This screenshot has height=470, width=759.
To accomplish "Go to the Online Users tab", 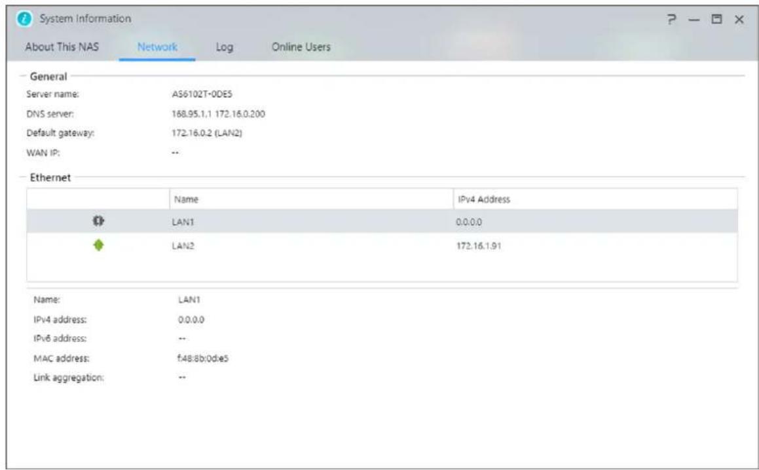I will (301, 47).
